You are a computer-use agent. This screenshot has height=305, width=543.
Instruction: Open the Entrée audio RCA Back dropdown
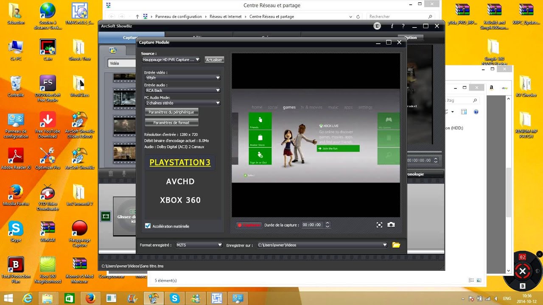[182, 90]
